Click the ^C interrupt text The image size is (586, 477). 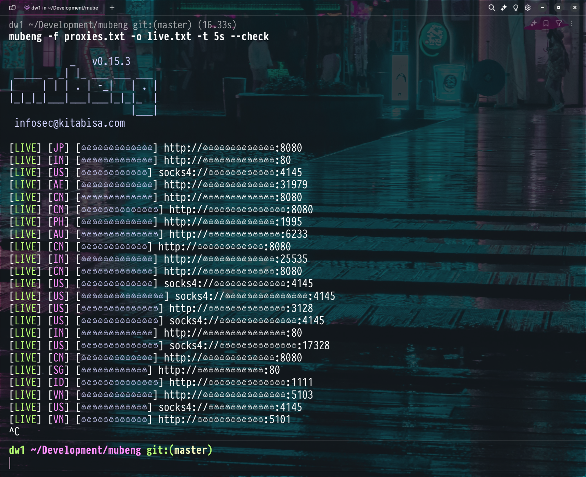point(14,432)
